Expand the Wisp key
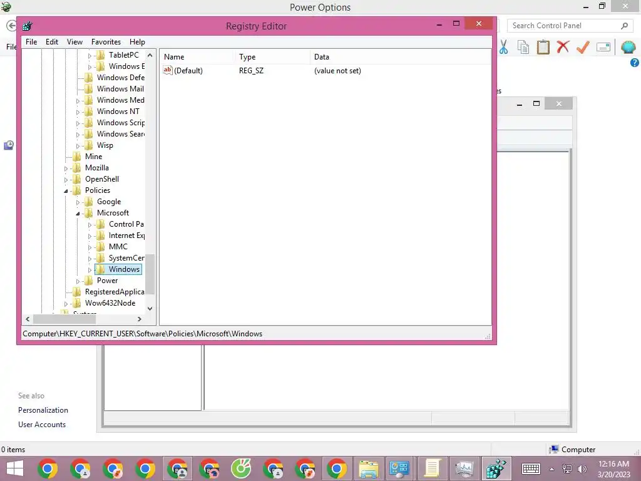The image size is (641, 481). click(78, 146)
